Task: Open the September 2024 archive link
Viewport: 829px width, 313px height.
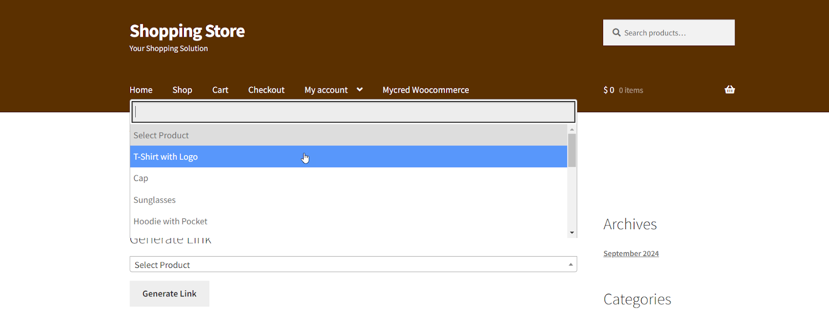Action: 631,254
